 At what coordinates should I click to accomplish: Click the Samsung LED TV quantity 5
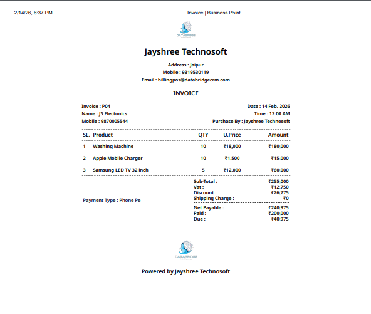click(203, 170)
